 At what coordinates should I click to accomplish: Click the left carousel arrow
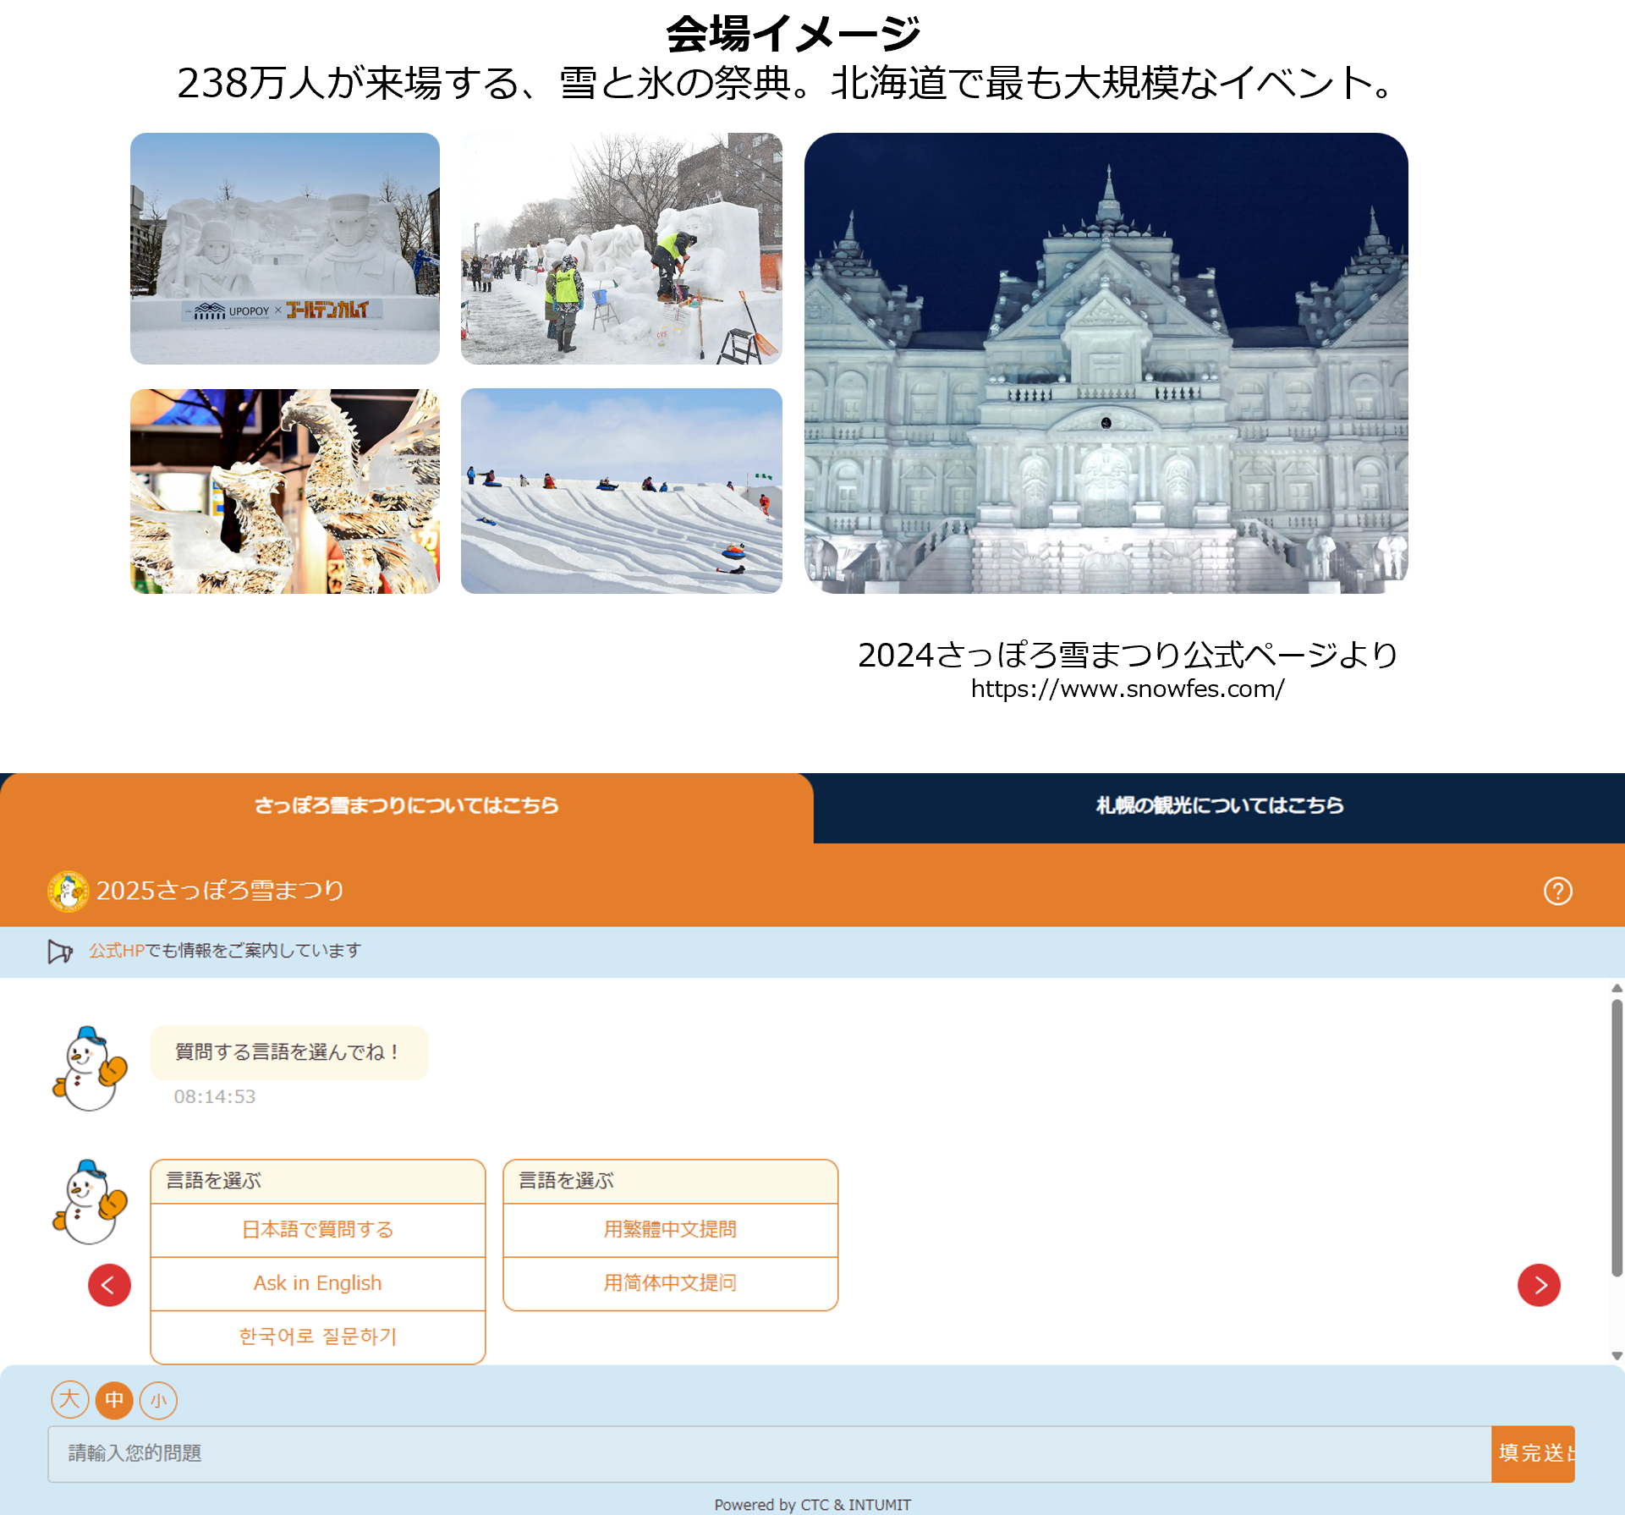109,1285
